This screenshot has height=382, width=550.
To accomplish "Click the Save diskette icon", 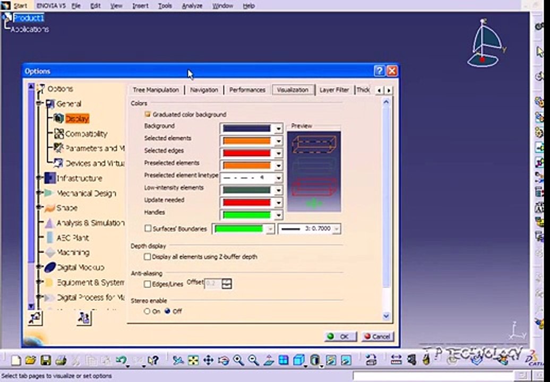I will pyautogui.click(x=46, y=360).
